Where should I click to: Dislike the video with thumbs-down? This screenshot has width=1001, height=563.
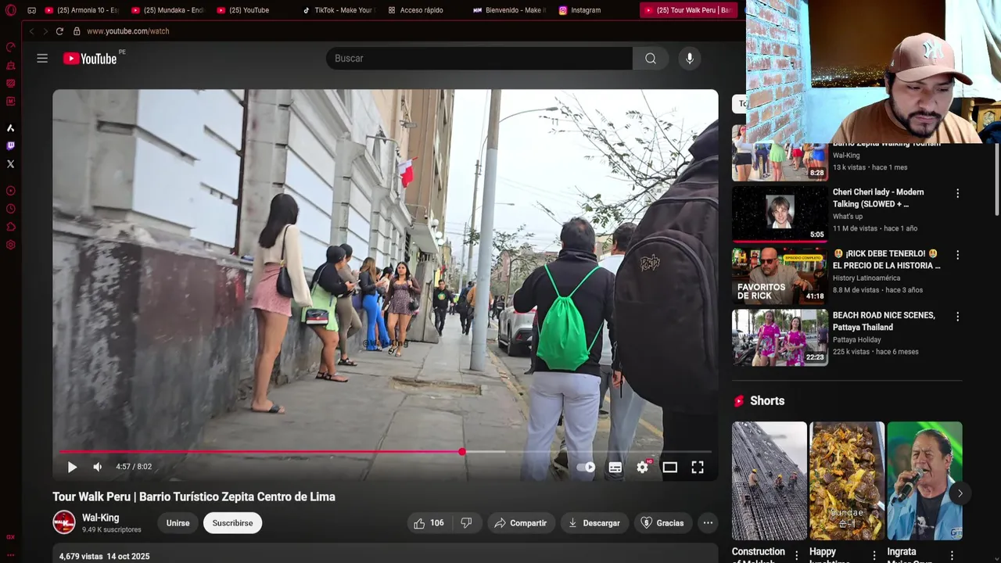467,523
